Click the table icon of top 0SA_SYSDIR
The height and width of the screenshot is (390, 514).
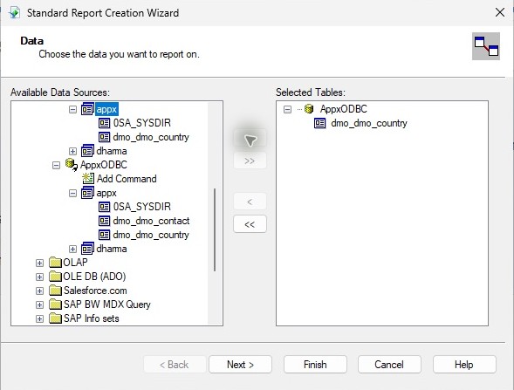point(104,123)
